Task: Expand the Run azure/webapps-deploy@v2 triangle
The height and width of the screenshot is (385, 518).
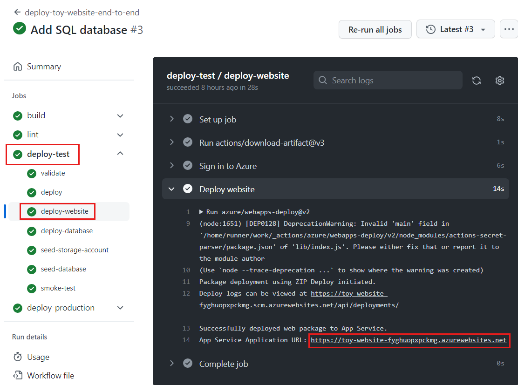Action: click(201, 212)
